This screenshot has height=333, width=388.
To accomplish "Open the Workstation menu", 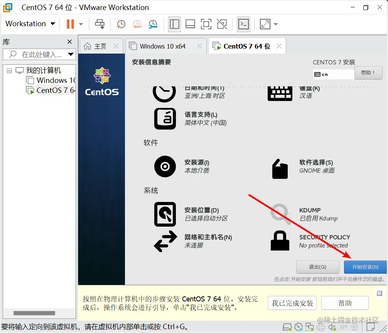I will (30, 24).
